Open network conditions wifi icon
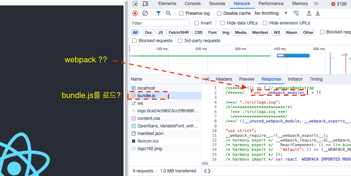Image resolution: width=351 pixels, height=176 pixels. click(296, 13)
